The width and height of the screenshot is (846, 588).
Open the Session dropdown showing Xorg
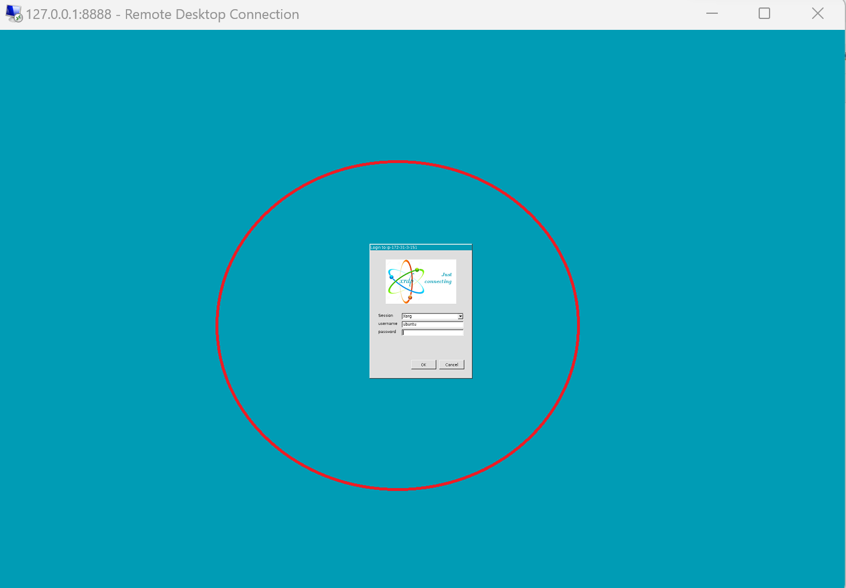coord(432,316)
